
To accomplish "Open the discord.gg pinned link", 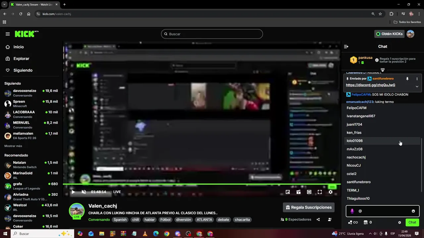I will pos(370,85).
